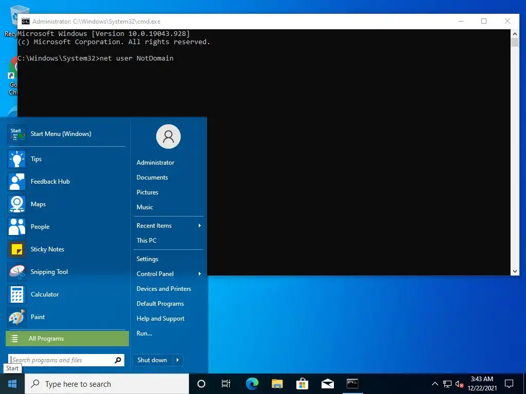Image resolution: width=526 pixels, height=394 pixels.
Task: Open Settings from Start menu
Action: 147,259
